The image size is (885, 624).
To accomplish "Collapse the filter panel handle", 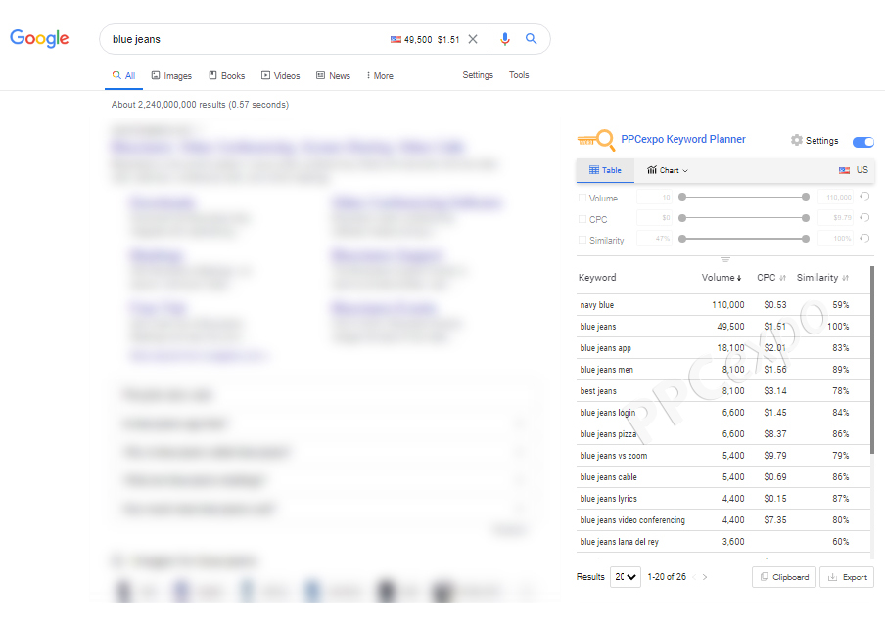I will click(x=725, y=259).
